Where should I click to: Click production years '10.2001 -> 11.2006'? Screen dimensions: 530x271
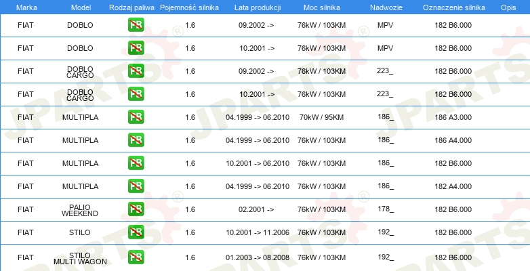tap(258, 232)
